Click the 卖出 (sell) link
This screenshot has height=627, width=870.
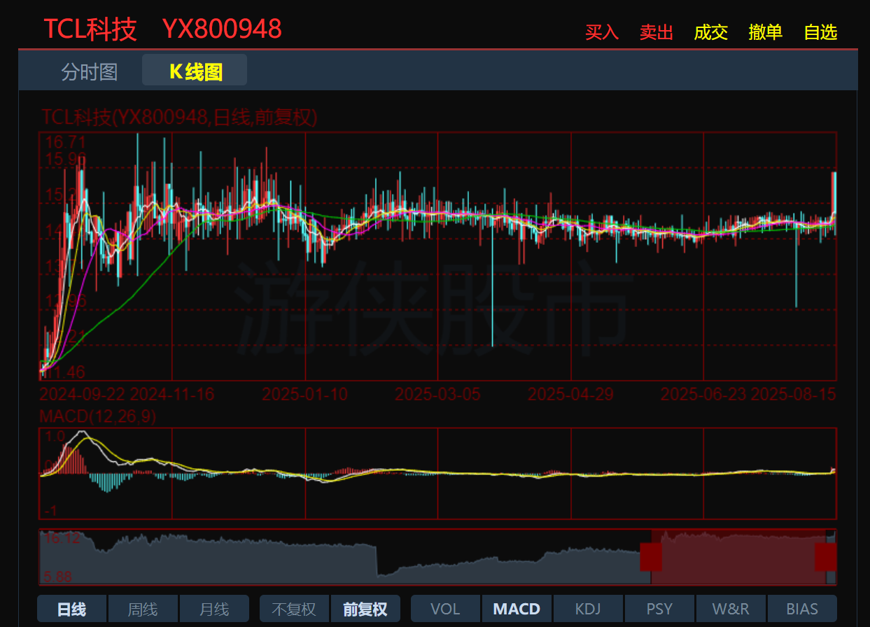point(657,32)
